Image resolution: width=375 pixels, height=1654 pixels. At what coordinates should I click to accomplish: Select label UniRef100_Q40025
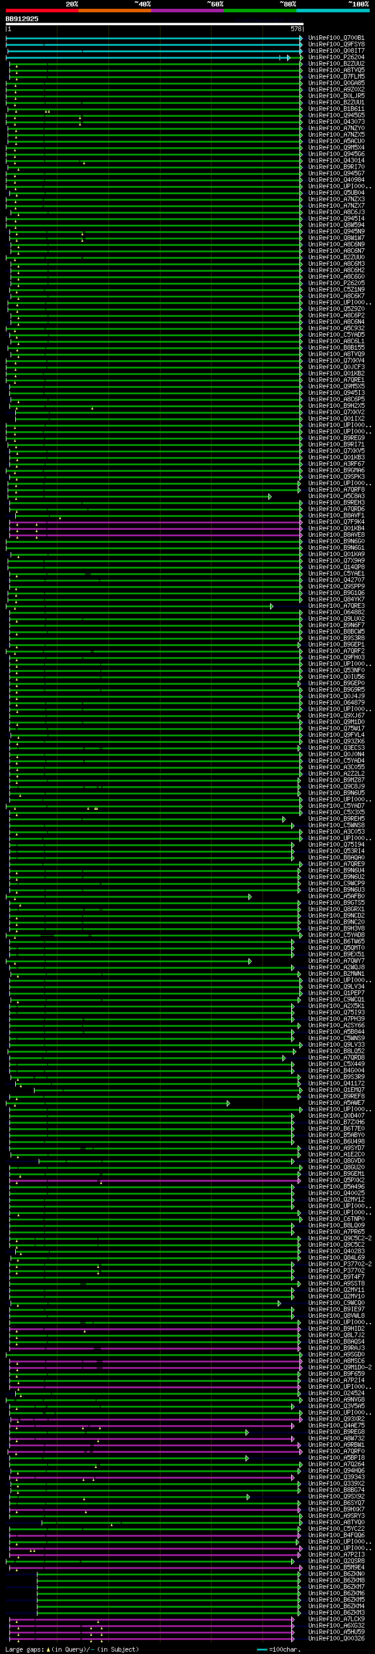[x=336, y=1193]
